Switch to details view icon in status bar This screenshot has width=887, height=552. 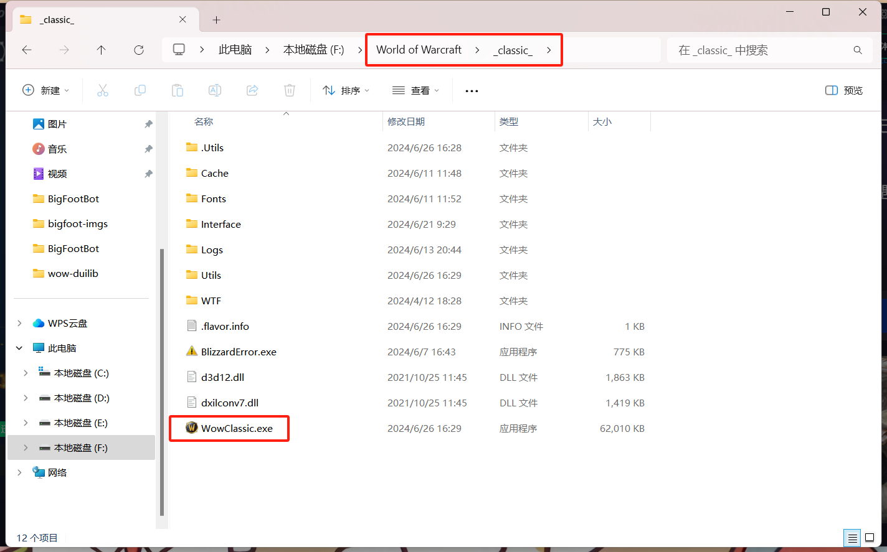pos(852,538)
